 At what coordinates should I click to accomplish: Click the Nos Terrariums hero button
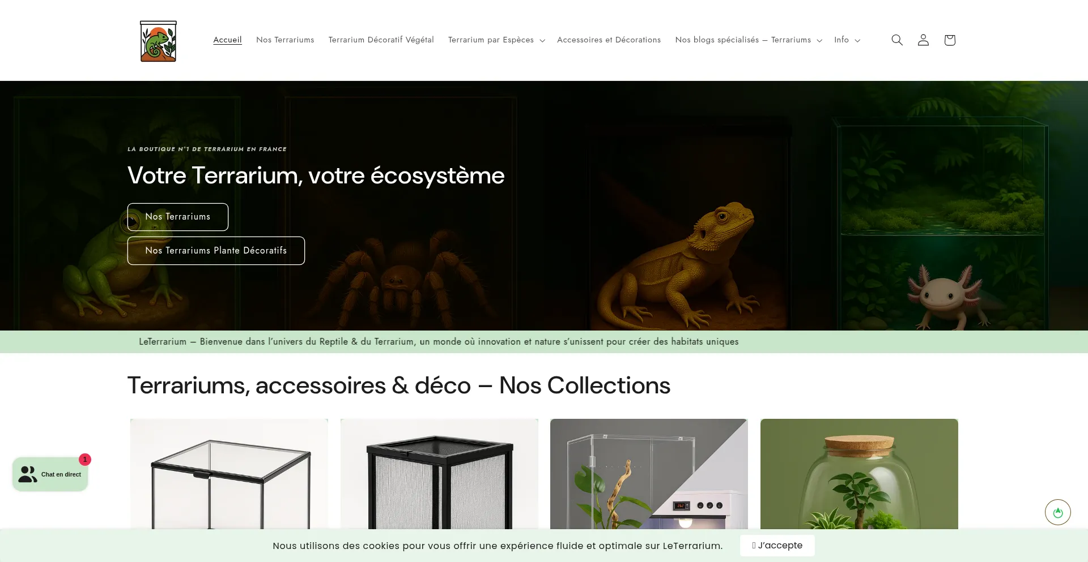click(x=178, y=217)
